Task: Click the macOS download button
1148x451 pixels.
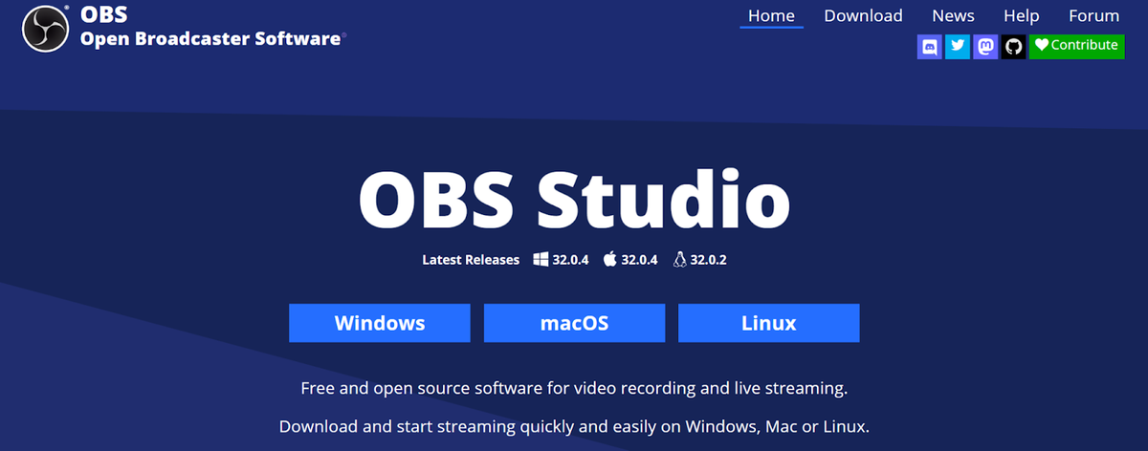Action: click(574, 323)
